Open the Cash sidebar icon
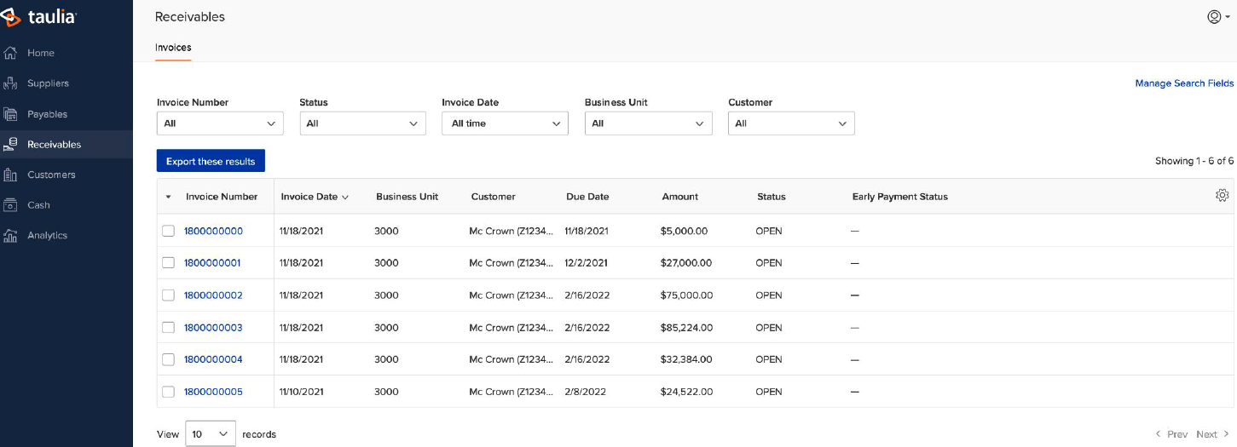 (x=11, y=205)
